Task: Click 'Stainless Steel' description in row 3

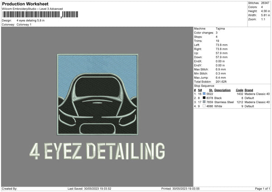Action: (224, 102)
